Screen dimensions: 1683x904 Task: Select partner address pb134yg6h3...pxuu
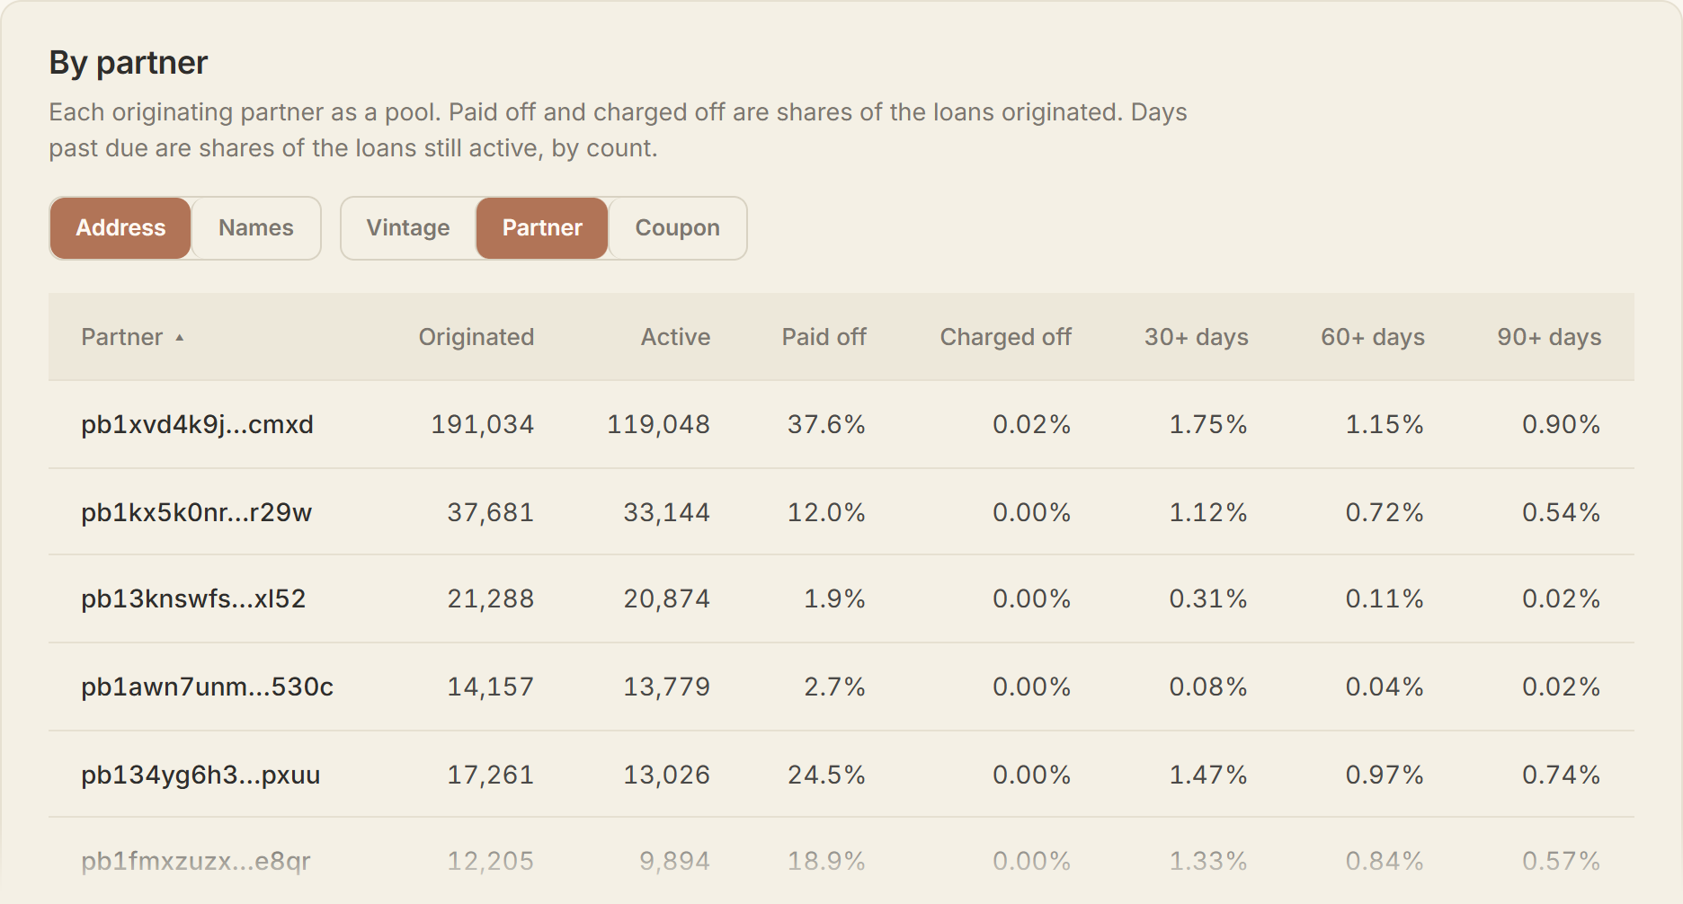click(x=200, y=775)
